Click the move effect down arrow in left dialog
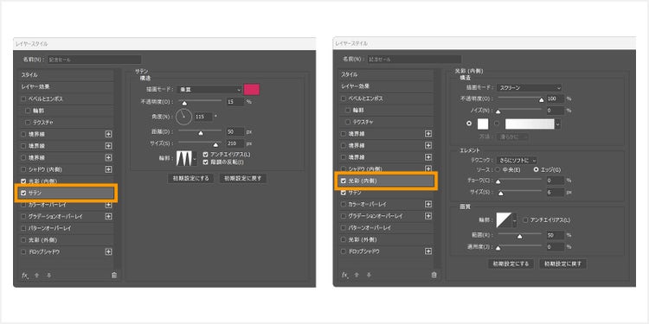This screenshot has height=324, width=649. coord(48,276)
